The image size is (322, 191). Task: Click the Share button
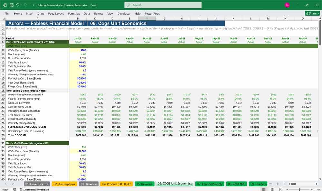tap(312, 13)
